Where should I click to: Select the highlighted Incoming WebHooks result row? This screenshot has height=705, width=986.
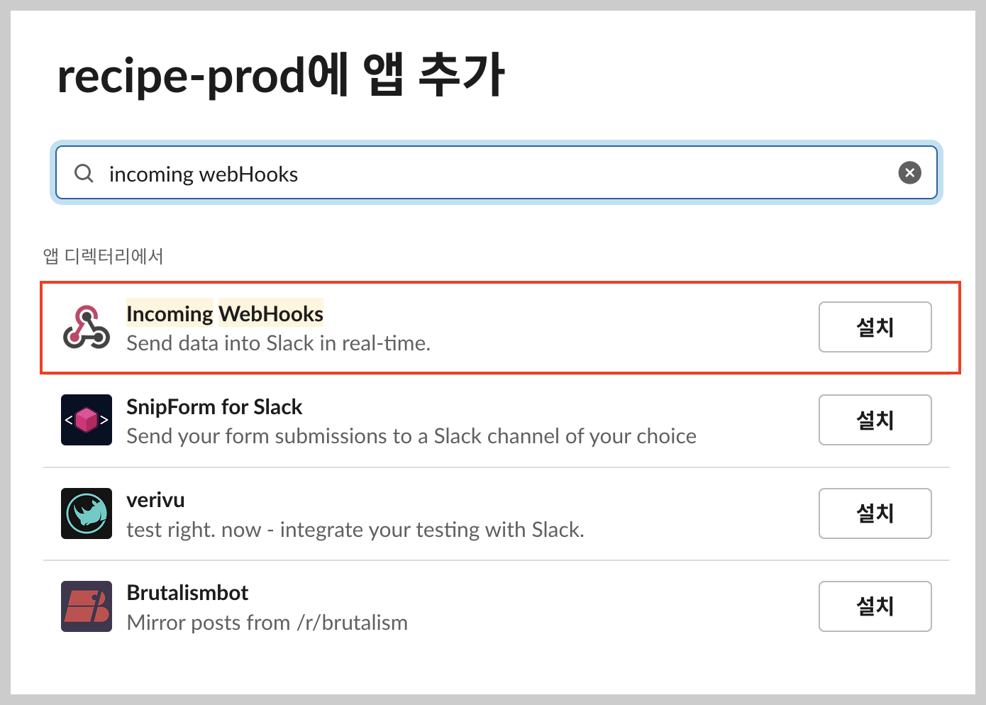click(x=497, y=328)
